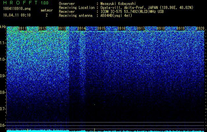Image resolution: width=207 pixels, height=132 pixels.
Task: Click the HROFFT program title text
Action: 20,3
